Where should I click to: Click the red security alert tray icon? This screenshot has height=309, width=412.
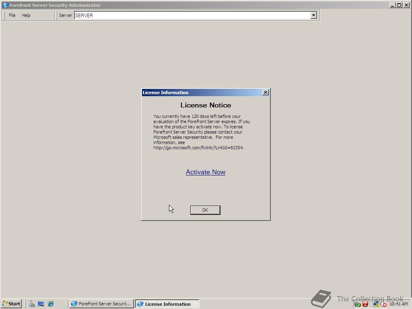pos(365,304)
